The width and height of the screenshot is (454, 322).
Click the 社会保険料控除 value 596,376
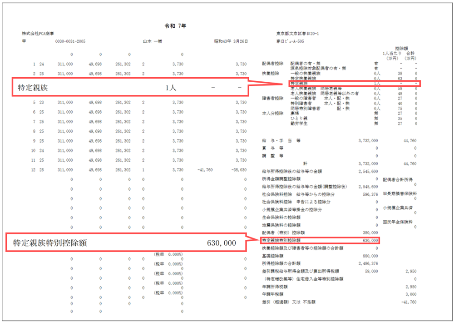coord(368,194)
